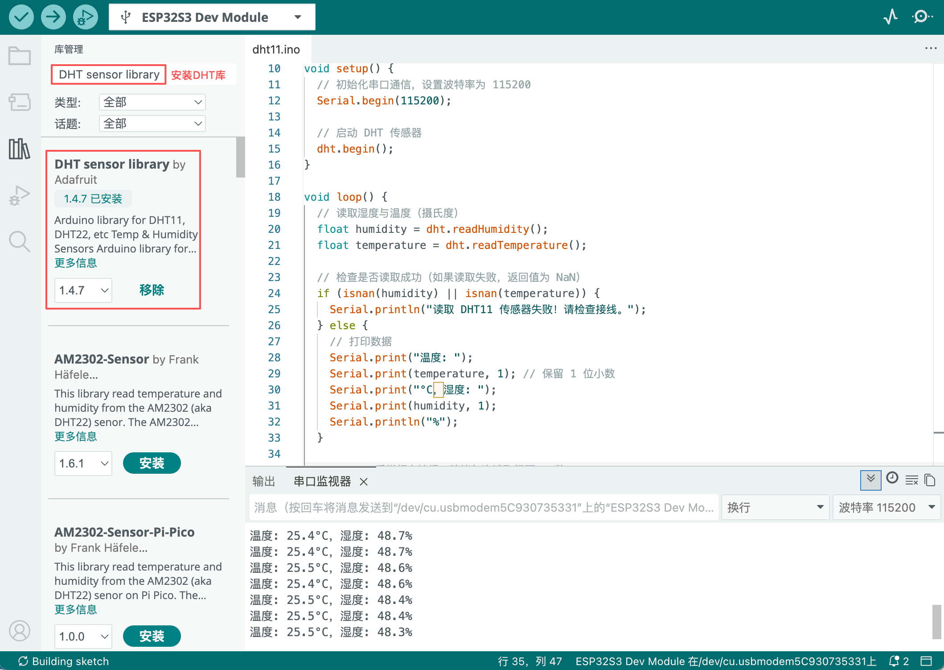
Task: Open the Boards Manager sidebar icon
Action: click(20, 102)
